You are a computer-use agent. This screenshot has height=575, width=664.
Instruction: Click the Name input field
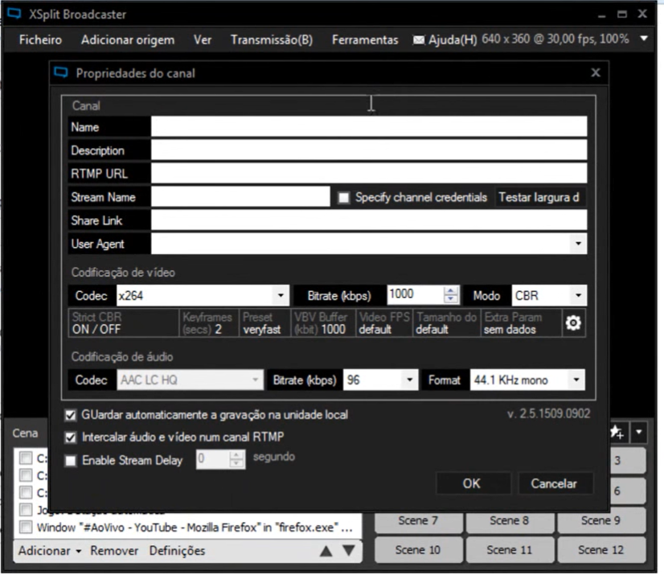(x=369, y=127)
